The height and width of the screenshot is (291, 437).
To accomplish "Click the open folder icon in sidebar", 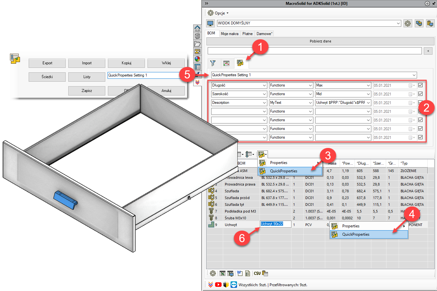I will [x=197, y=44].
